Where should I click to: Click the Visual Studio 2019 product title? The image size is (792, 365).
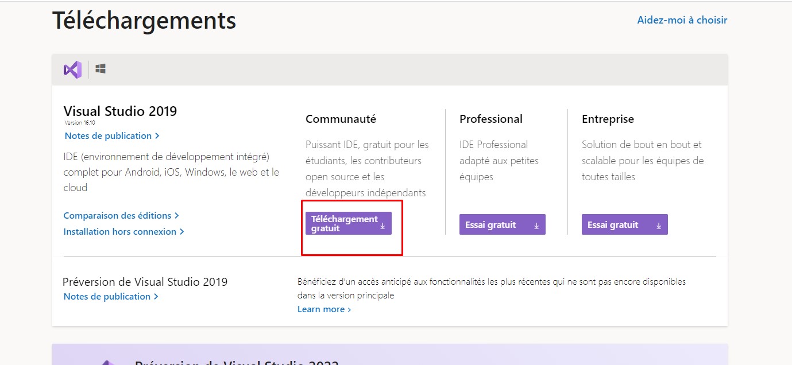[x=120, y=111]
